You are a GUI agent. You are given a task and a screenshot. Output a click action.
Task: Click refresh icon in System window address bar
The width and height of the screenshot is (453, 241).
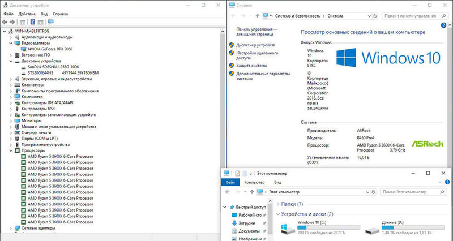[375, 16]
